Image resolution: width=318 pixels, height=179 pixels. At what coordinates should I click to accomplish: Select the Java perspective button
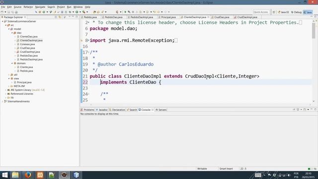(x=308, y=12)
